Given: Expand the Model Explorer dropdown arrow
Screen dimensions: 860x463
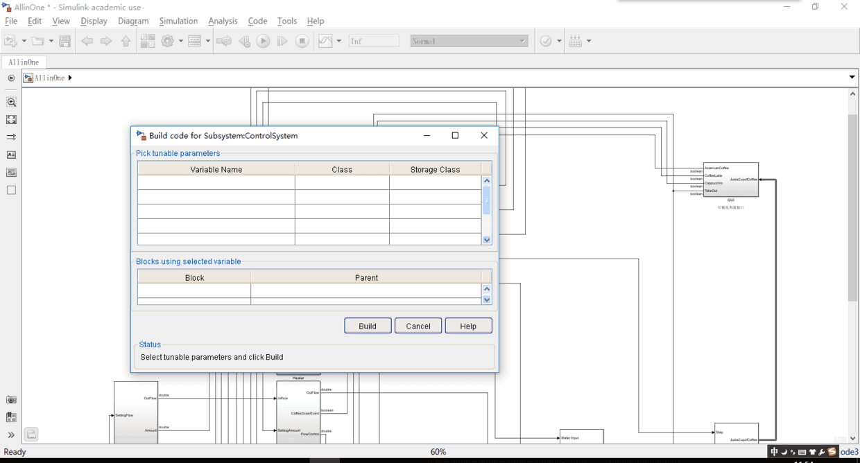Looking at the screenshot, I should (207, 42).
